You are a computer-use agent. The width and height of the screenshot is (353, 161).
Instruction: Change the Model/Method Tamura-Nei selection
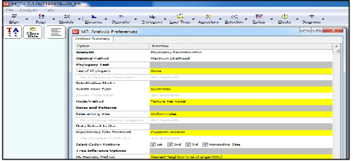pyautogui.click(x=241, y=101)
